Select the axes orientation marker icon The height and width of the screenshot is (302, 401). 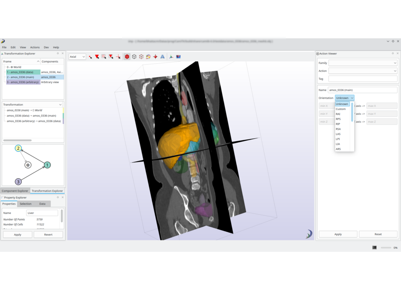click(x=171, y=57)
